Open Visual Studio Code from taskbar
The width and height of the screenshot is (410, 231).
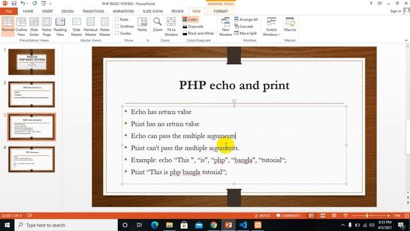pos(243,225)
